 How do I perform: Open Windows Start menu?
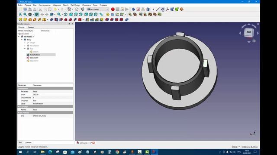(20, 152)
